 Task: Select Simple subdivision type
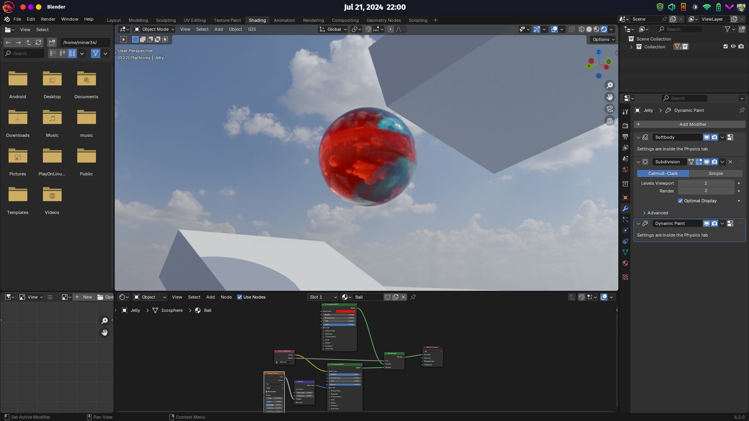[715, 173]
